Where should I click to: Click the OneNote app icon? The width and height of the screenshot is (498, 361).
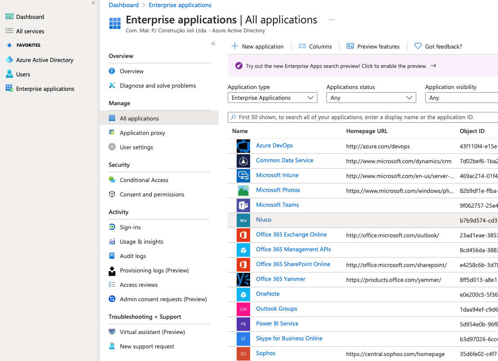243,294
